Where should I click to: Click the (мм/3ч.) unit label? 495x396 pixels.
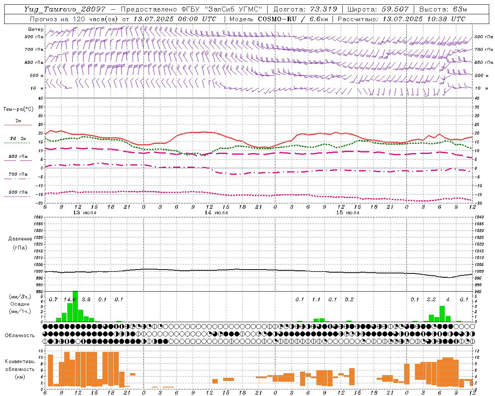coord(20,297)
